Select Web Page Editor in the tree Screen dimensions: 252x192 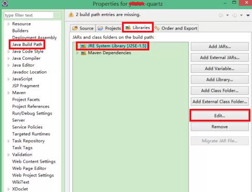[x=29, y=168]
